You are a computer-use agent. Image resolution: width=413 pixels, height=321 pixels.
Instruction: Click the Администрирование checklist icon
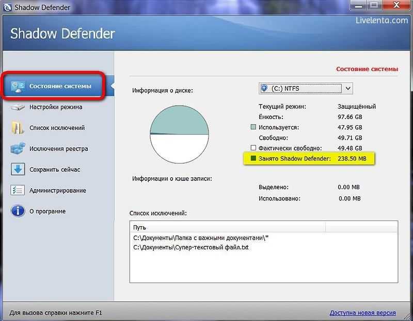[18, 190]
